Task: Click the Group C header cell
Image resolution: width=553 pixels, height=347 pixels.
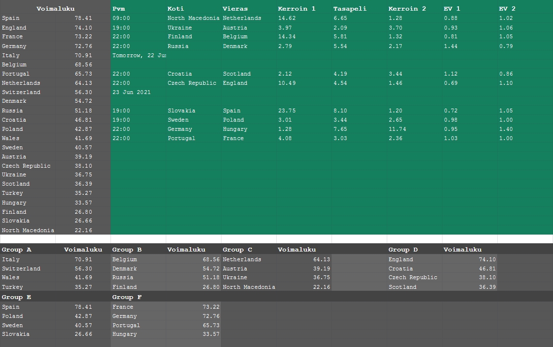Action: coord(237,250)
